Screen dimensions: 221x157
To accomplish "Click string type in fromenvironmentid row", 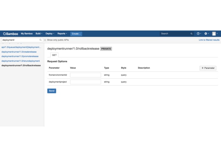I will pos(107,75).
